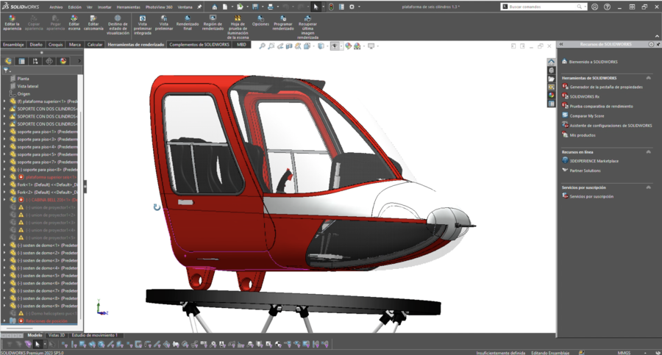
Task: Open the feature tree filter dropdown
Action: click(7, 71)
